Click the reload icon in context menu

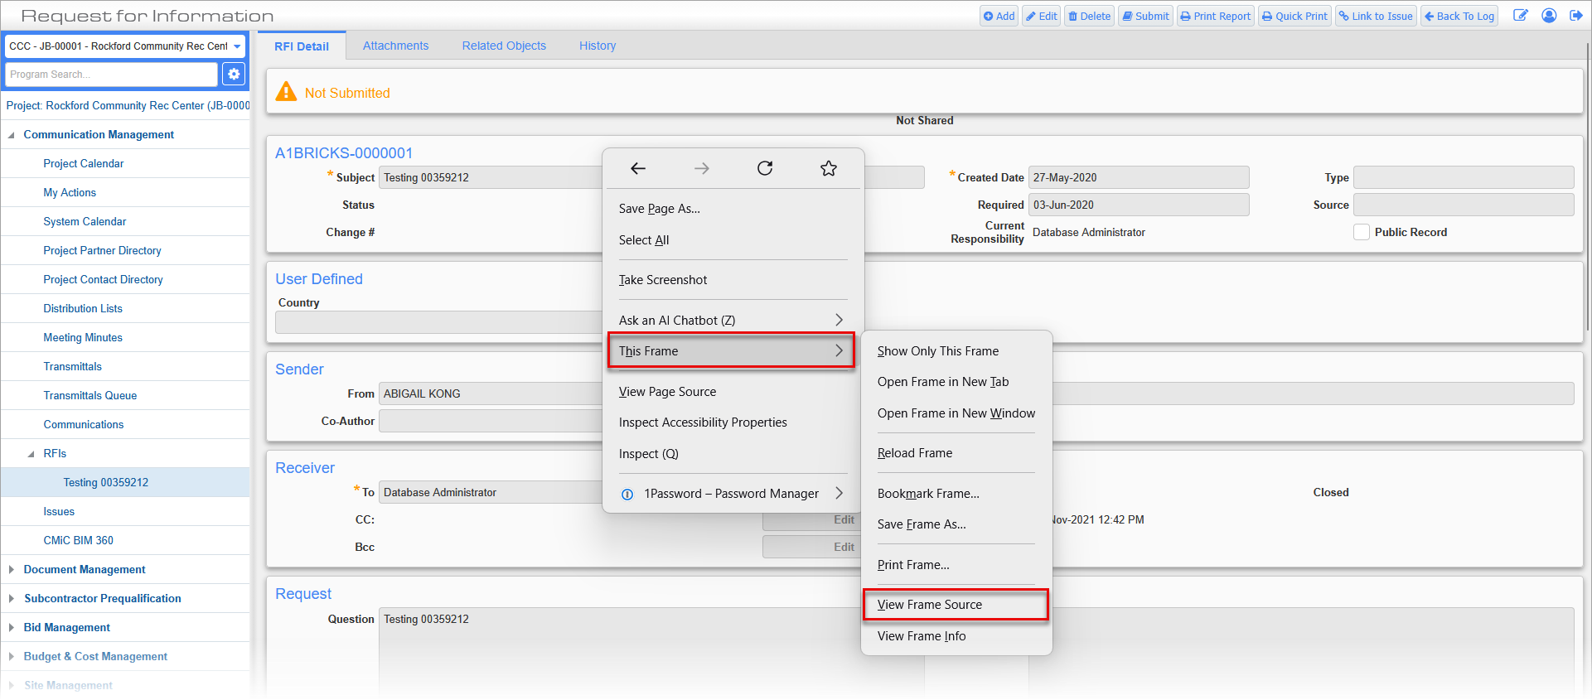[x=765, y=169]
